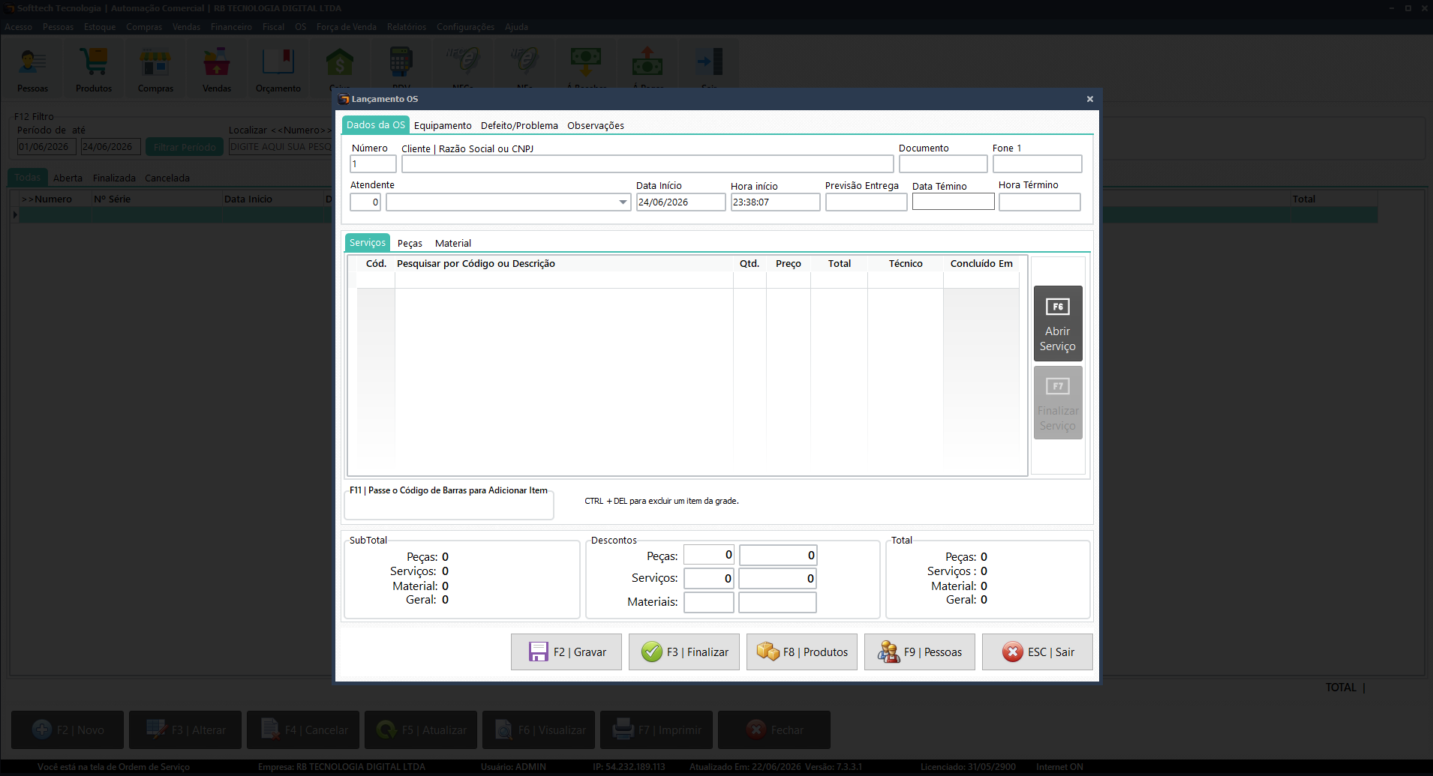Select the Dados da OS tab
Screen dimensions: 1433x776
(x=375, y=125)
